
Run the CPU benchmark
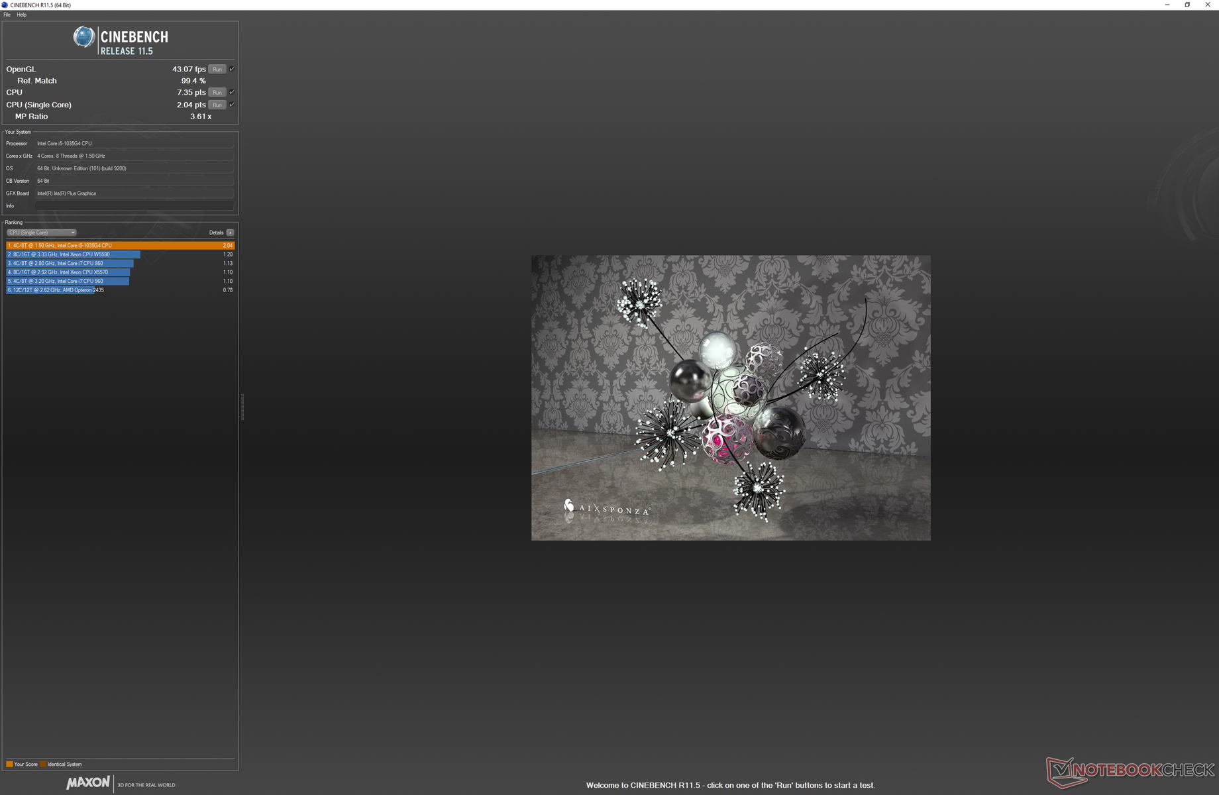217,93
